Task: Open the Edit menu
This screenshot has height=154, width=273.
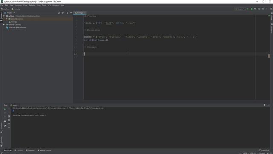Action: pyautogui.click(x=6, y=6)
